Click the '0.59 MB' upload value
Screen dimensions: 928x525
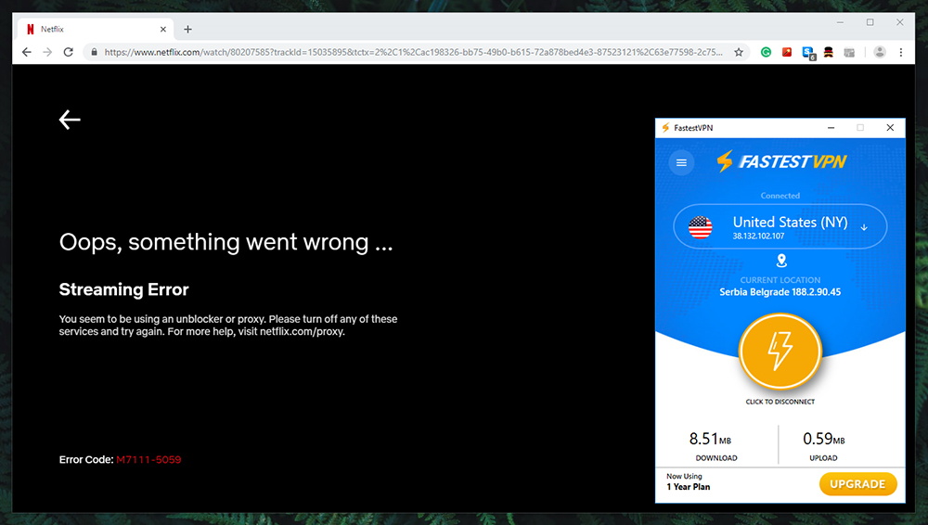pos(823,439)
